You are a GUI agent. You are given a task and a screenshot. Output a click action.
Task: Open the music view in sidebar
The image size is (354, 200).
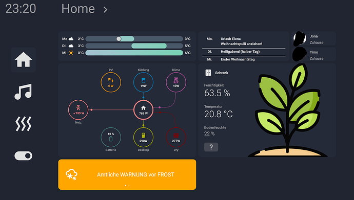pos(23,92)
